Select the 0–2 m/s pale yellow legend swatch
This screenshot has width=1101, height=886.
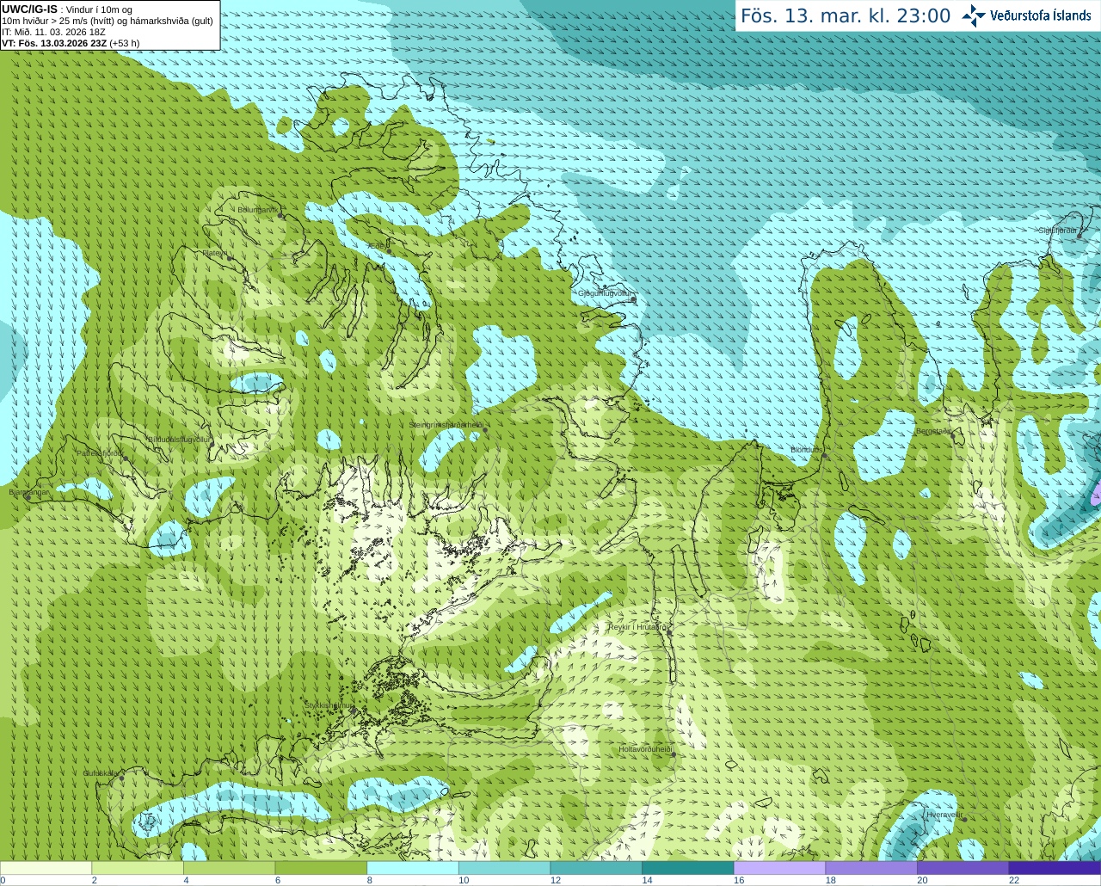[x=46, y=868]
